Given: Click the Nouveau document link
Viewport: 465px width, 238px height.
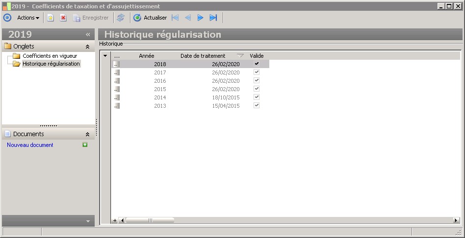Looking at the screenshot, I should (30, 145).
